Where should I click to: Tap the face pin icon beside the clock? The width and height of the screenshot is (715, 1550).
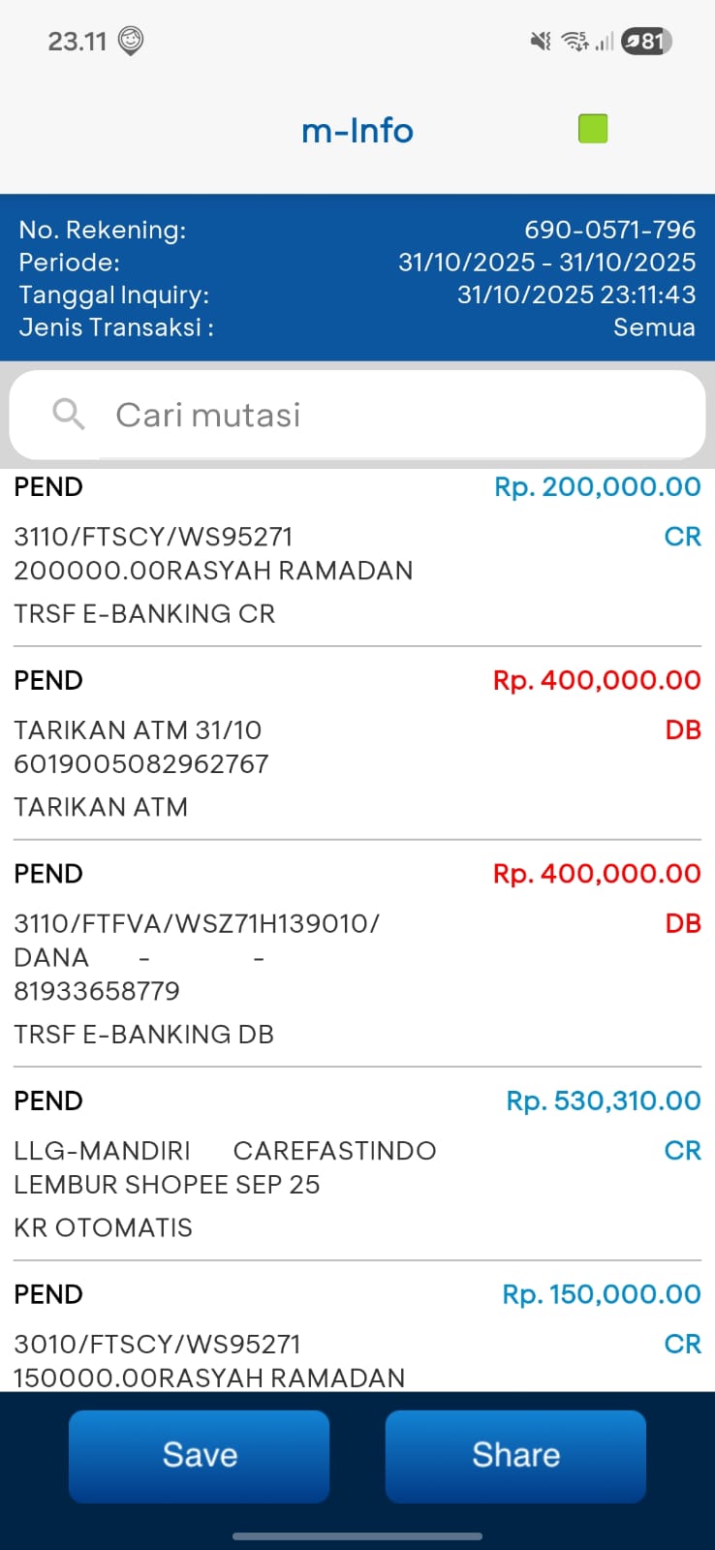click(130, 41)
